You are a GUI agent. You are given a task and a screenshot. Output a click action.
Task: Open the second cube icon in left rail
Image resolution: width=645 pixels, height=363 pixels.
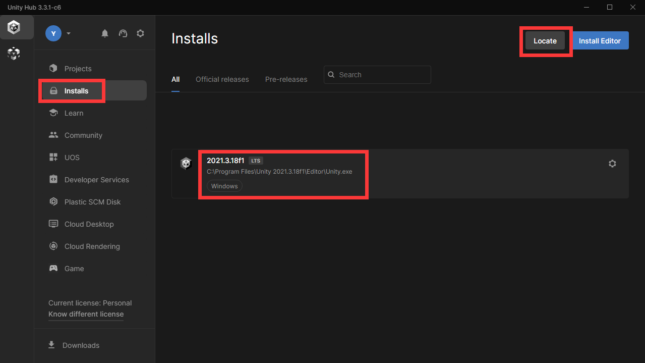click(x=14, y=53)
